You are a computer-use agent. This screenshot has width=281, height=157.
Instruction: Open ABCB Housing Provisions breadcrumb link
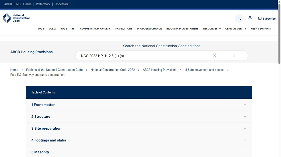pyautogui.click(x=160, y=70)
